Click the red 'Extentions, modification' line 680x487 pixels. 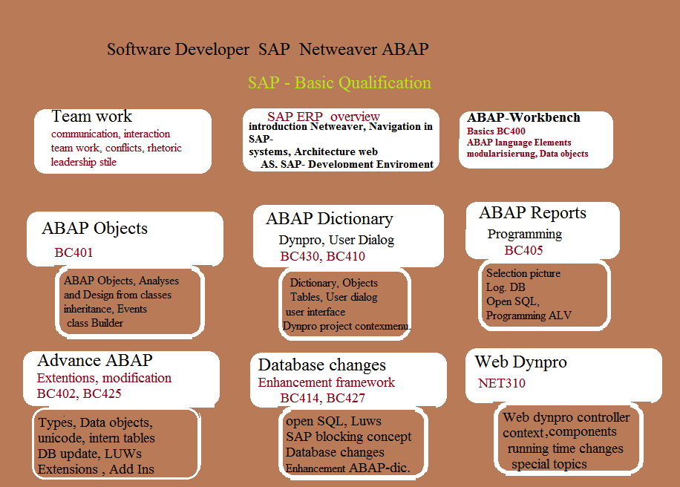104,378
